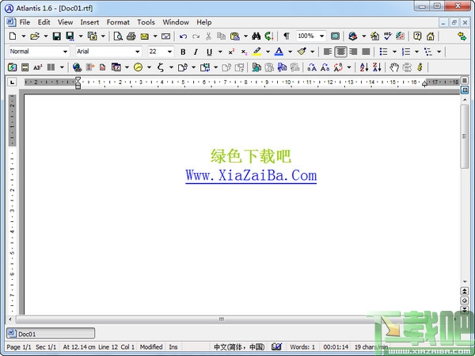Click the Www.XiaZaiBa.Com hyperlink
Screen dimensions: 475x356
251,176
